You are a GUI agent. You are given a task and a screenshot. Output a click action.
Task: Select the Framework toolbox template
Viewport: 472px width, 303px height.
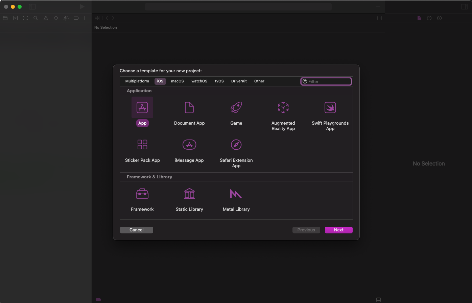(x=142, y=194)
